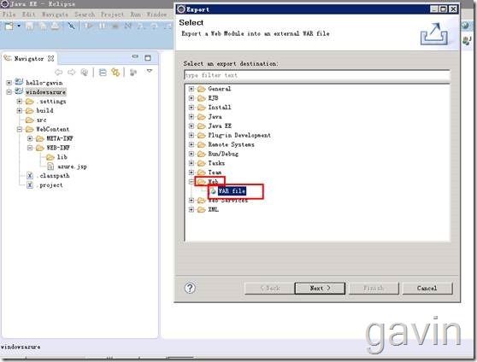Click the Cancel button in Export dialog
477x362 pixels.
[427, 288]
